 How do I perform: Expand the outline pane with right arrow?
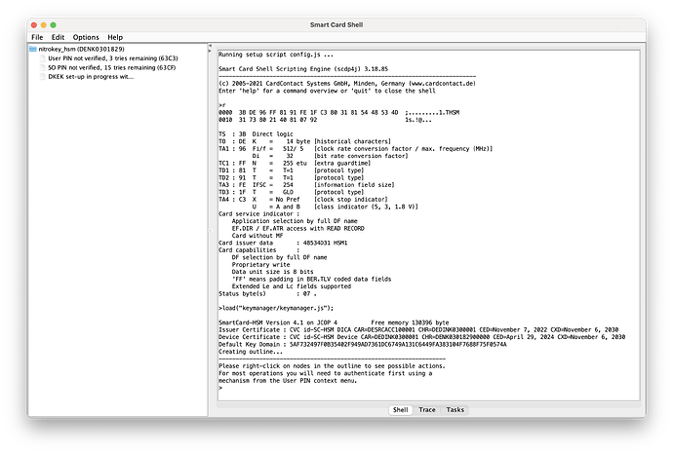point(212,51)
